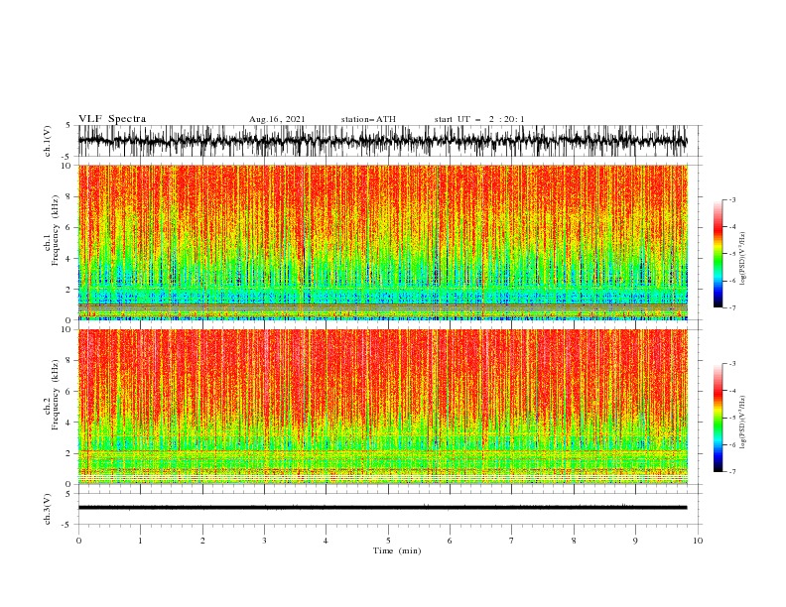Click the 'ch.3(V)' axis label

pos(48,509)
